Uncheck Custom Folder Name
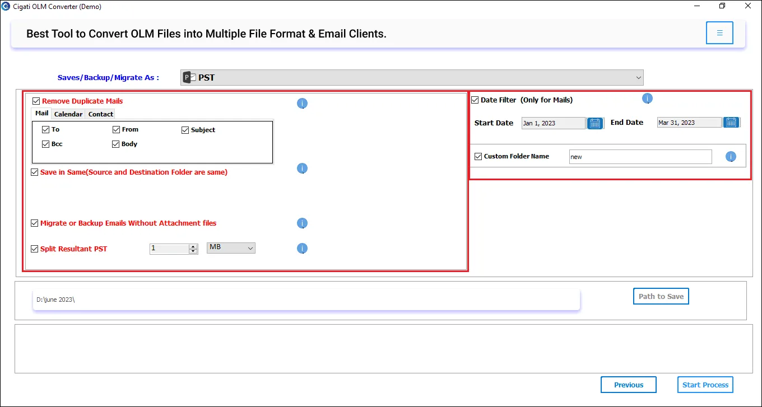This screenshot has height=407, width=762. [478, 157]
